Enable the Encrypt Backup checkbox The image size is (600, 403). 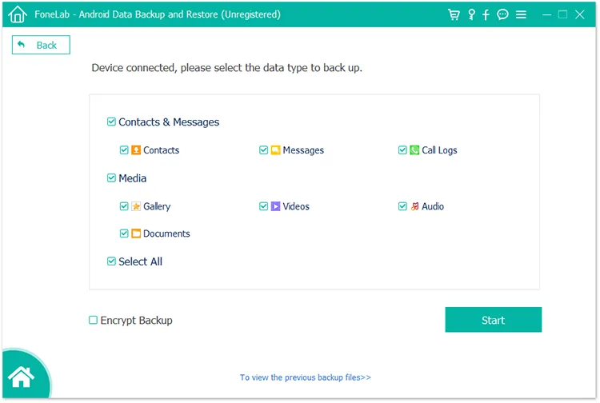coord(93,320)
